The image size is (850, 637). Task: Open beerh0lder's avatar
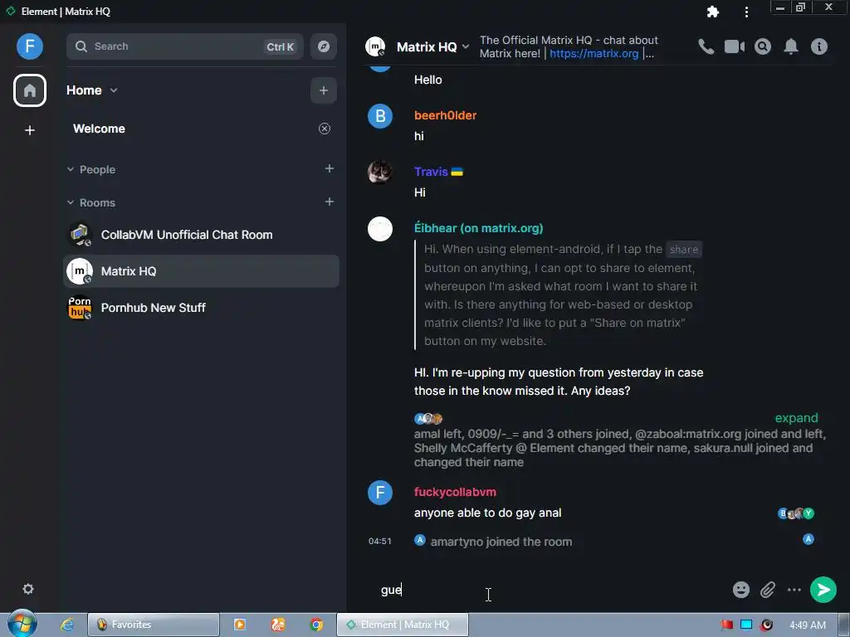[x=380, y=116]
